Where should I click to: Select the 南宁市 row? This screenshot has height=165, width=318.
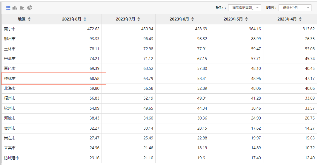pyautogui.click(x=159, y=29)
